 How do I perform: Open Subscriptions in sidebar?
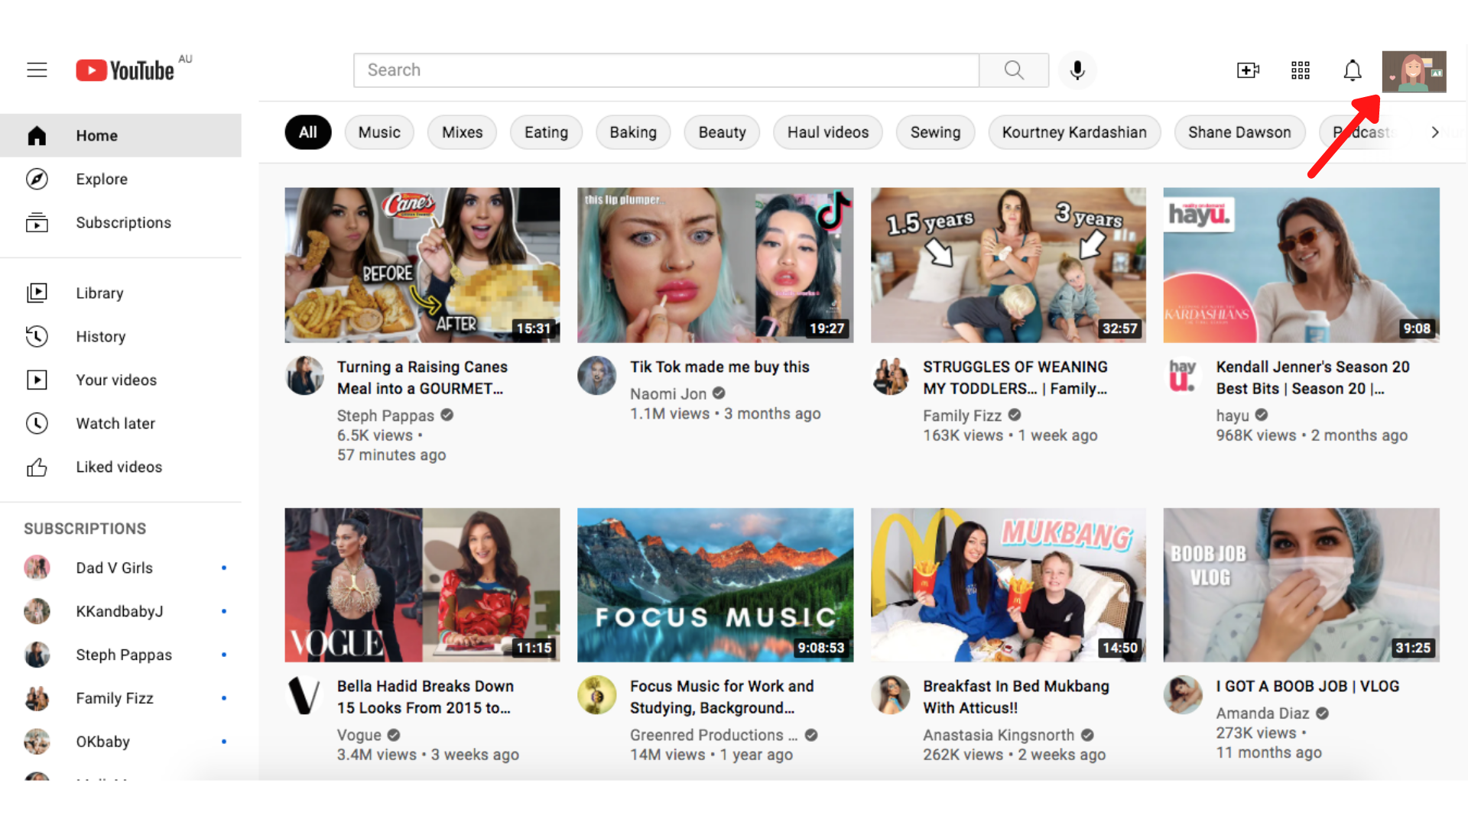click(x=121, y=223)
